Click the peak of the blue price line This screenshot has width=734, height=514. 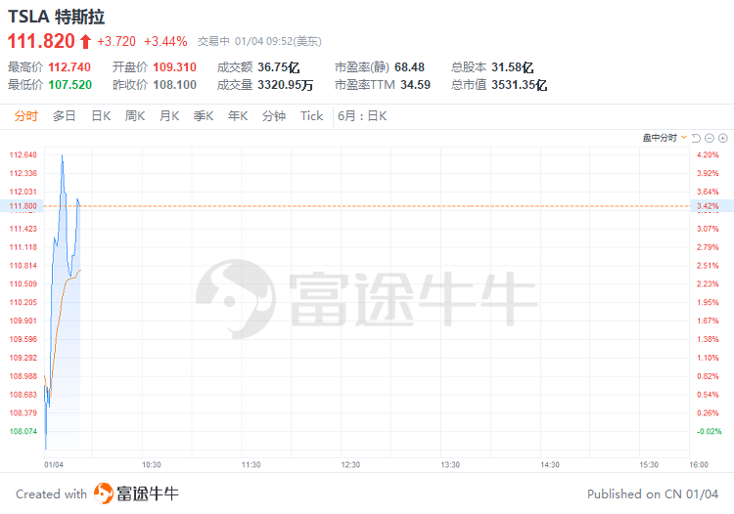(63, 155)
